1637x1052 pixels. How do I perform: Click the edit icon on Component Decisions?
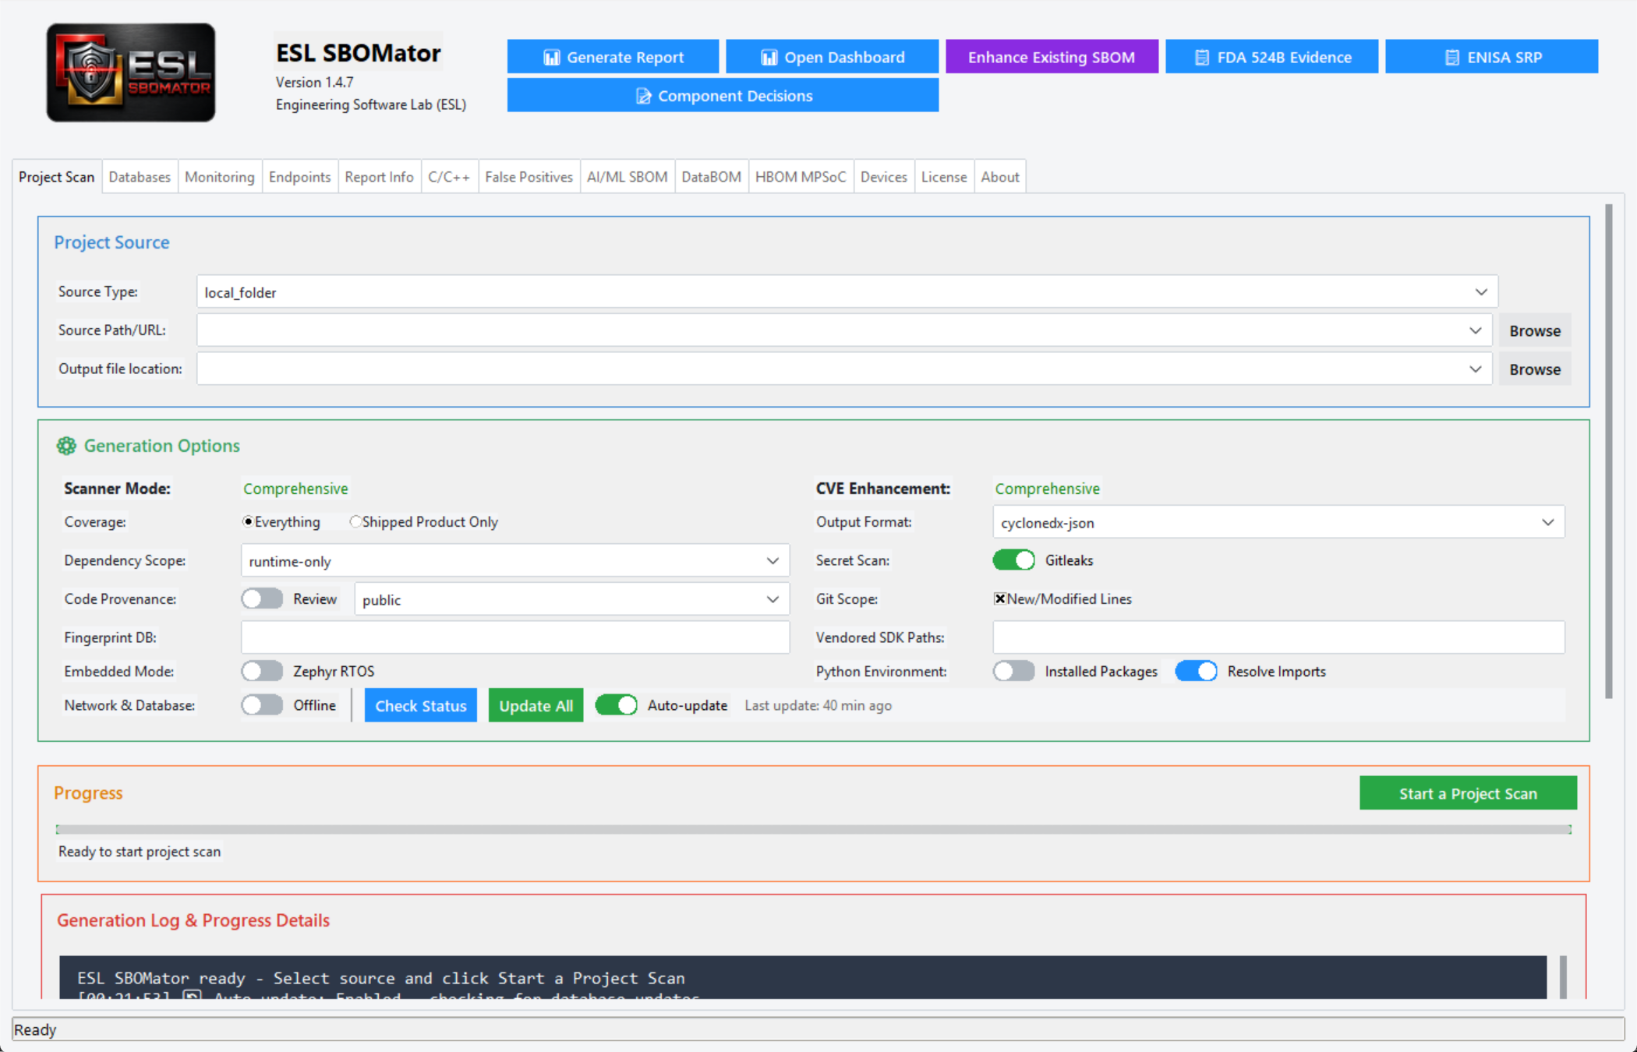pos(643,96)
